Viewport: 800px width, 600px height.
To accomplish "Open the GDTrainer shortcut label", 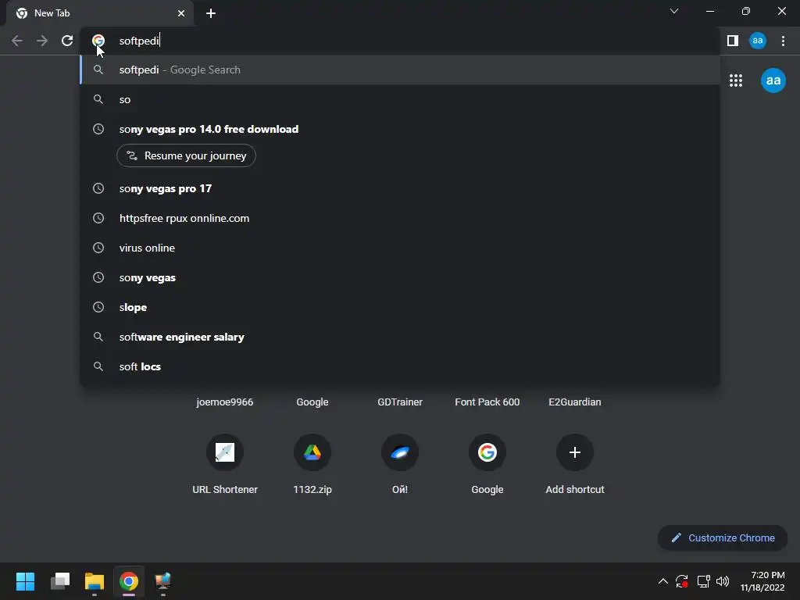I will tap(400, 402).
